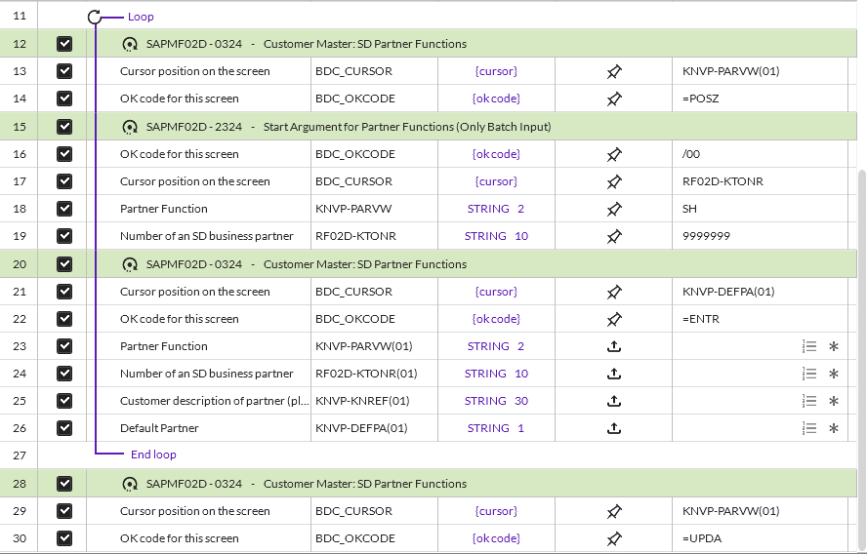Click the End loop label

[153, 455]
